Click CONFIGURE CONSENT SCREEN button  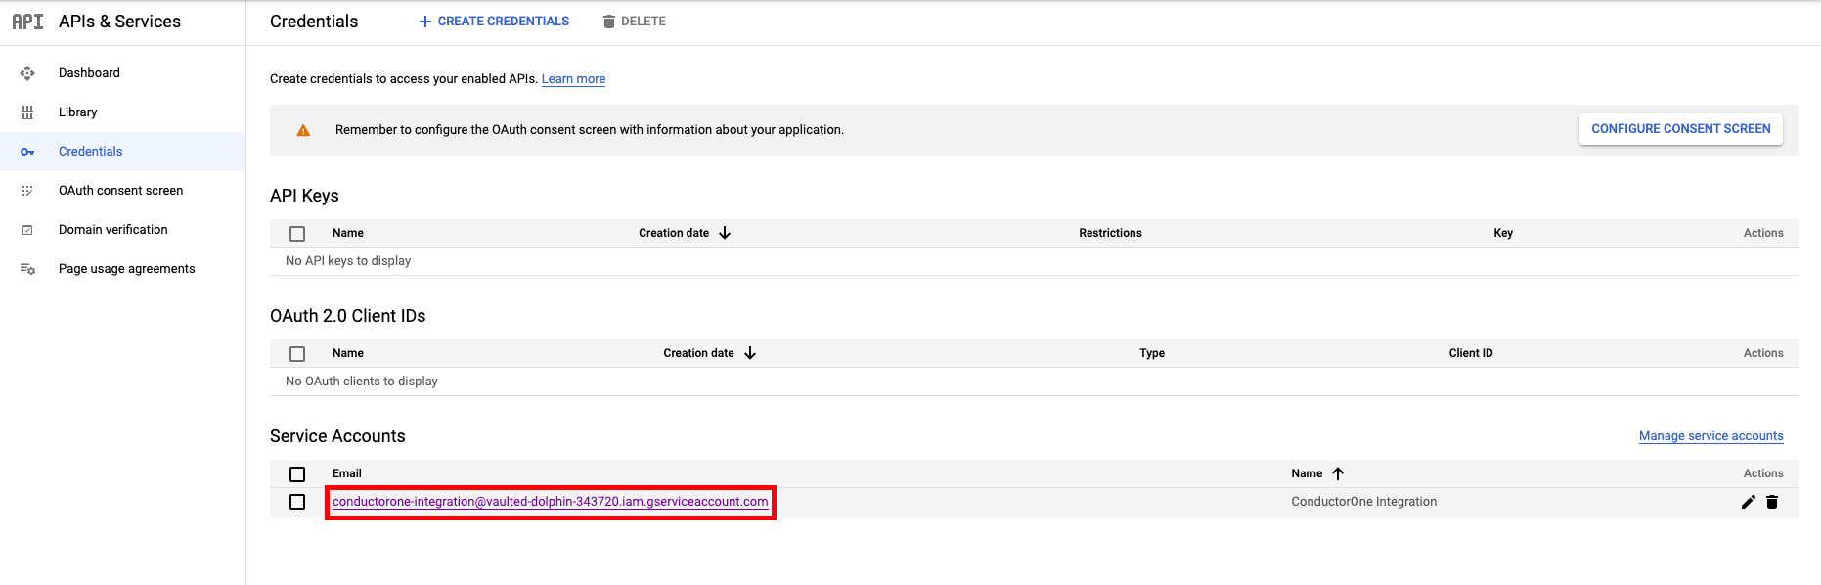1680,129
